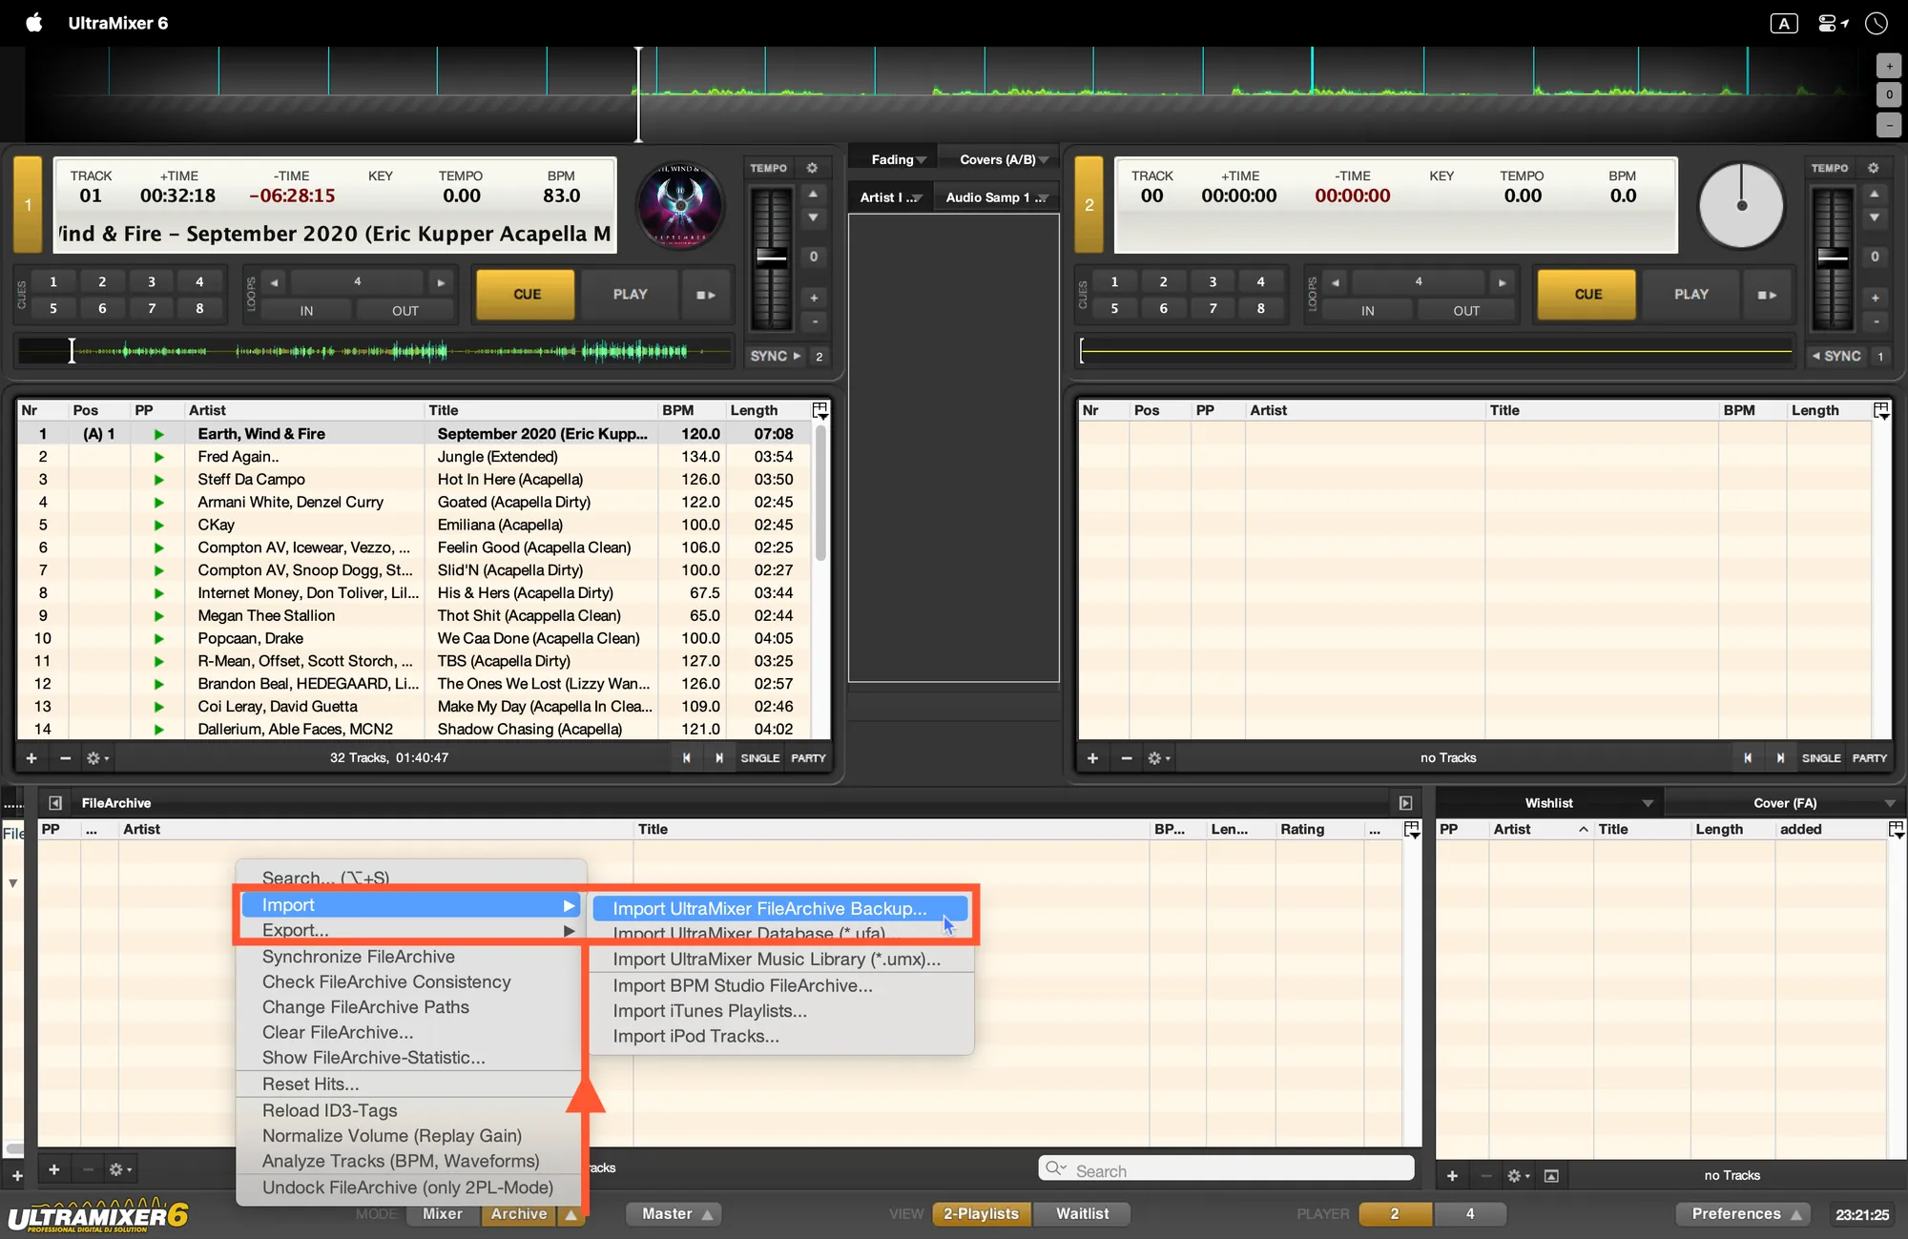Skip to next track in playlist 1

pos(718,758)
